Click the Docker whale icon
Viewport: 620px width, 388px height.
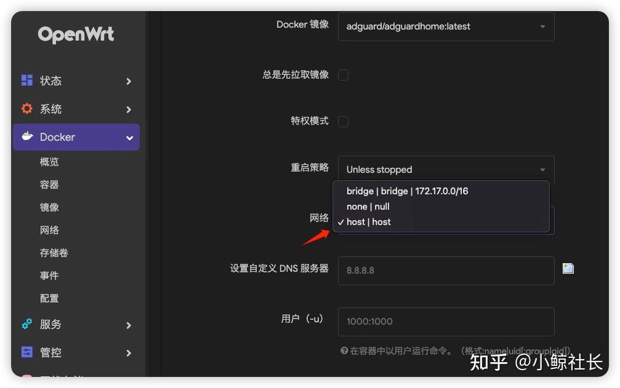(27, 137)
